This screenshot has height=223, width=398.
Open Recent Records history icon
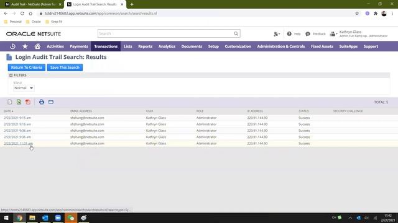(12, 46)
